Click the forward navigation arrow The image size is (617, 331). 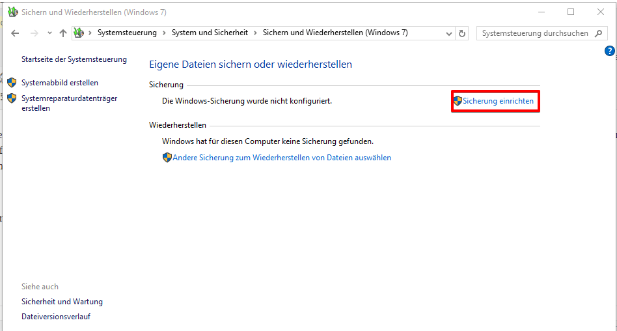tap(34, 33)
